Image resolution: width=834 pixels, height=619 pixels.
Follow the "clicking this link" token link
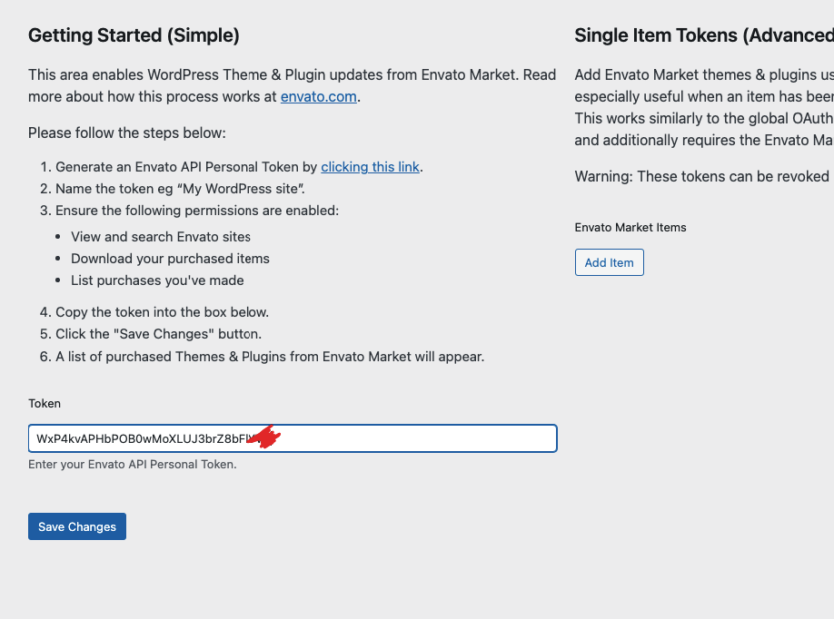pyautogui.click(x=370, y=167)
